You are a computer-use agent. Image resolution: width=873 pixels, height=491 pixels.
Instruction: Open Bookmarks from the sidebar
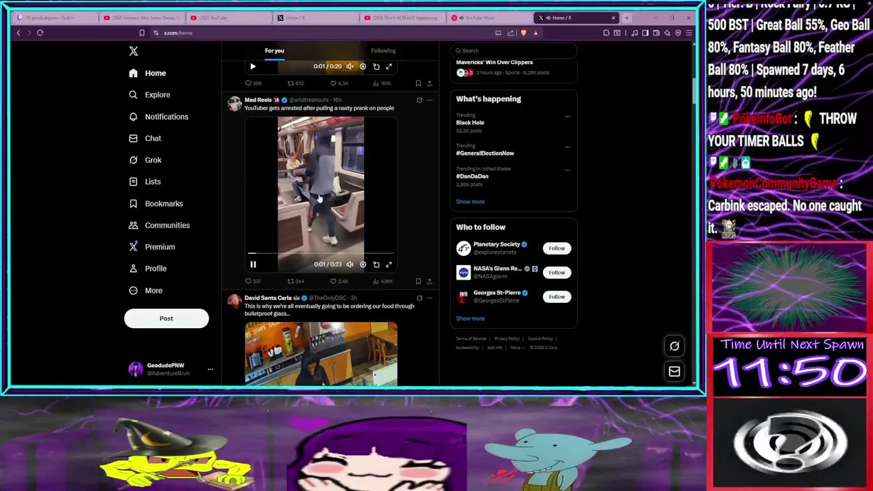[x=156, y=204]
